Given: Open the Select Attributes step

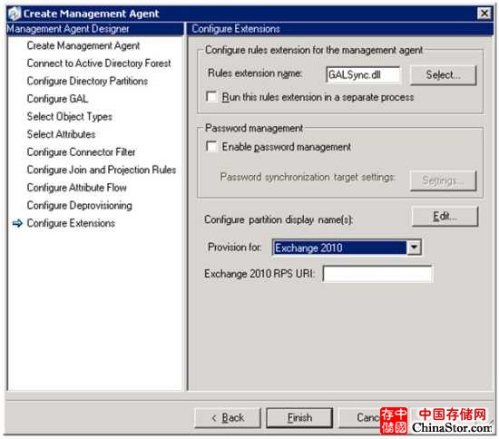Looking at the screenshot, I should coord(61,134).
